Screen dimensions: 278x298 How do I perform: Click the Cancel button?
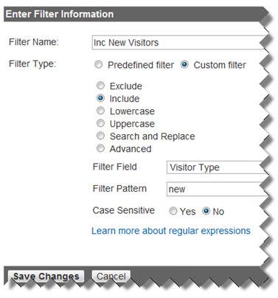pos(111,277)
